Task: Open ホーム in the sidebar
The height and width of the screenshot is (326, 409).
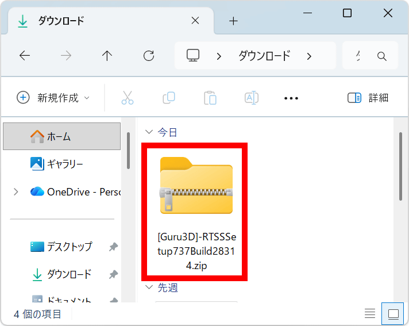Action: click(x=59, y=136)
